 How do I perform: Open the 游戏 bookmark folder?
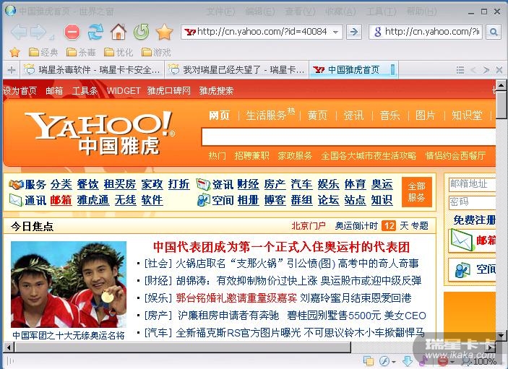tap(156, 52)
